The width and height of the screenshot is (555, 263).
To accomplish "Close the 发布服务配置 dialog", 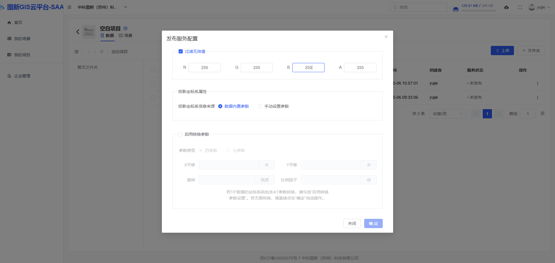I will pos(386,37).
